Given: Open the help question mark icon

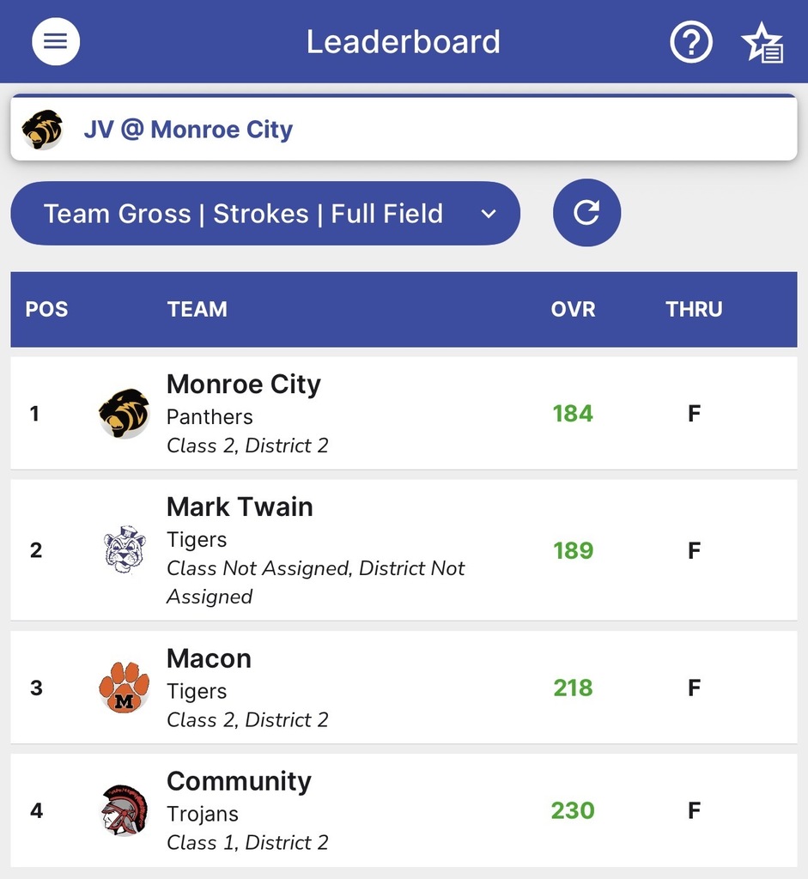Looking at the screenshot, I should pyautogui.click(x=691, y=42).
